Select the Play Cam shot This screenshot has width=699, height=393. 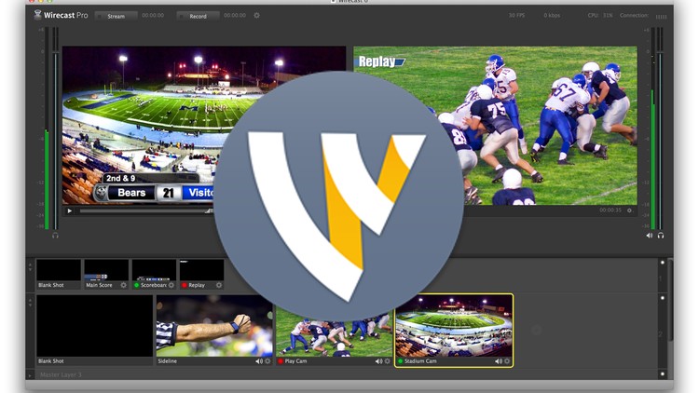[335, 330]
